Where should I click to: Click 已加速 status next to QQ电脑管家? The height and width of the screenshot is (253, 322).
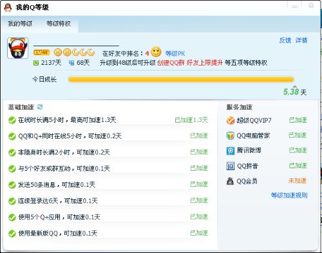[x=298, y=135]
